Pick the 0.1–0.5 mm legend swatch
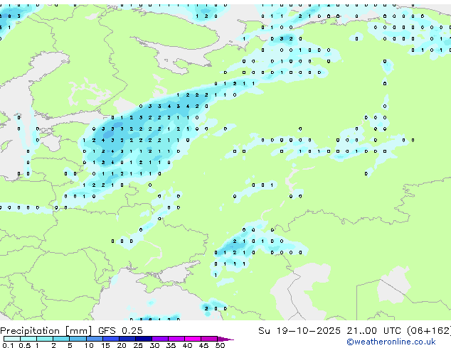This screenshot has width=451, height=348. [x=12, y=339]
